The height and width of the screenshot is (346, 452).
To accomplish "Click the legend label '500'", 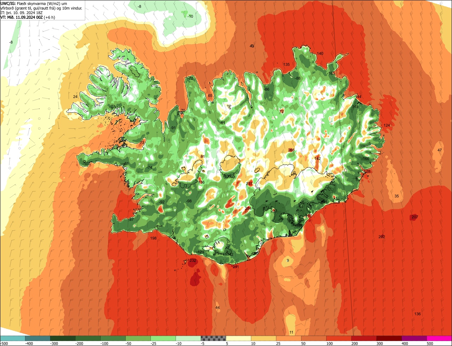I will coord(430,344).
